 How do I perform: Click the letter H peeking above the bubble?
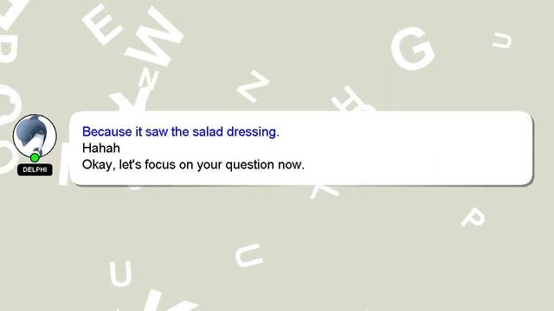(352, 98)
